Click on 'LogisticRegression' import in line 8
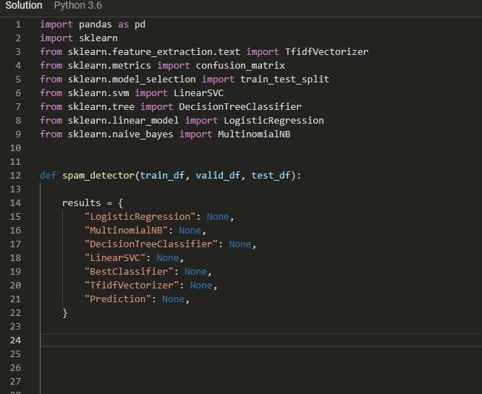The image size is (482, 394). 274,121
